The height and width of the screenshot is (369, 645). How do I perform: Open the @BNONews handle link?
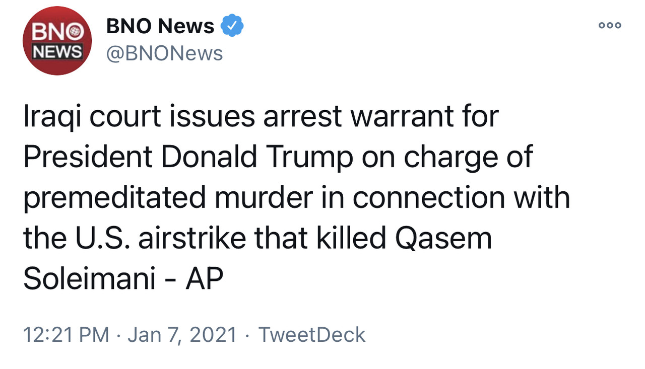click(x=164, y=53)
